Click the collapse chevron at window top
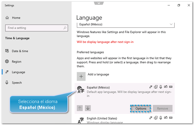Viewport: 195px width, 126px height. (x=99, y=3)
